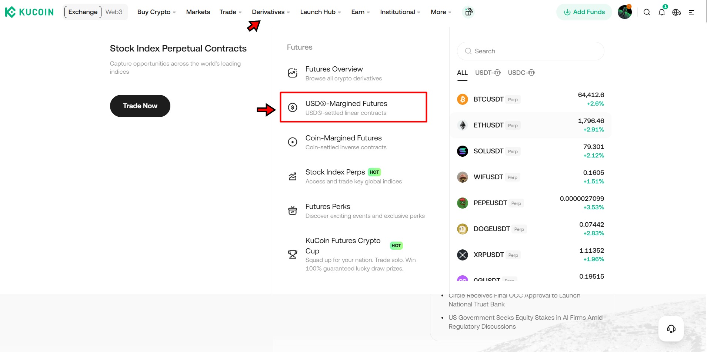Expand the Earn dropdown
Screen dimensions: 707x352
(x=360, y=12)
